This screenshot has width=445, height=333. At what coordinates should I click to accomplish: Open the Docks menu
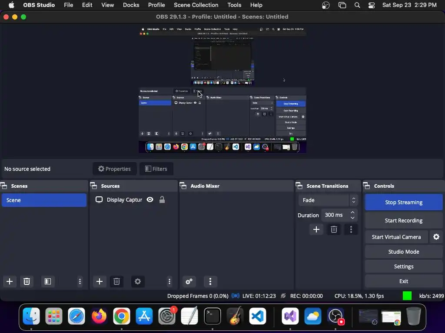tap(131, 5)
